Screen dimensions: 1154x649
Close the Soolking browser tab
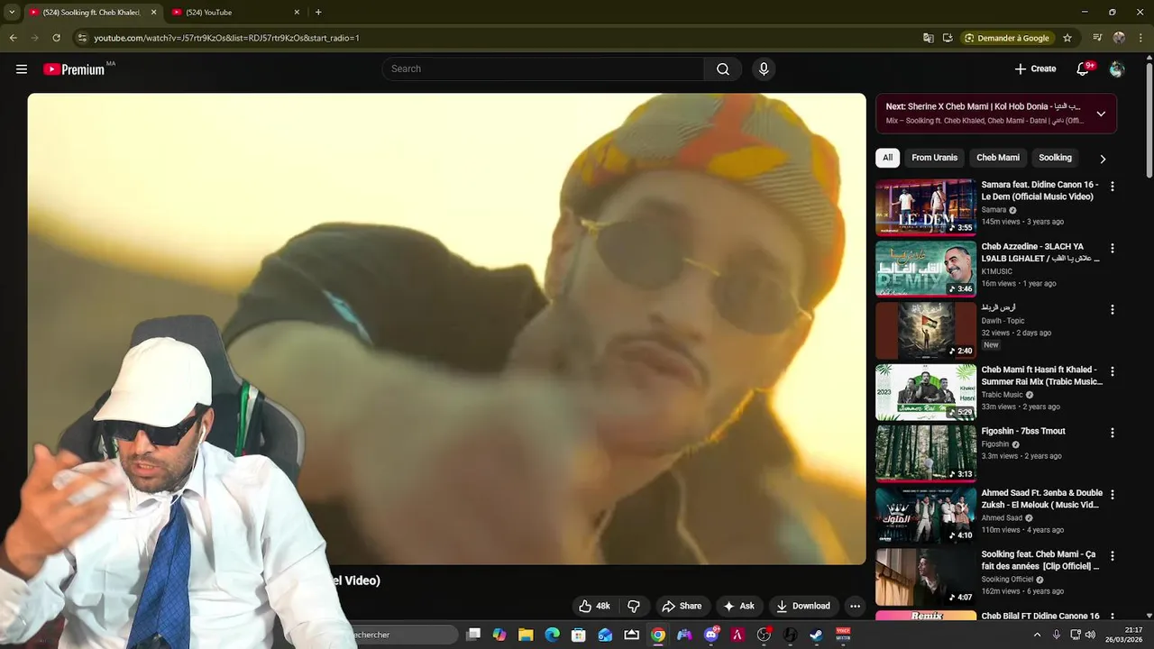pyautogui.click(x=153, y=13)
